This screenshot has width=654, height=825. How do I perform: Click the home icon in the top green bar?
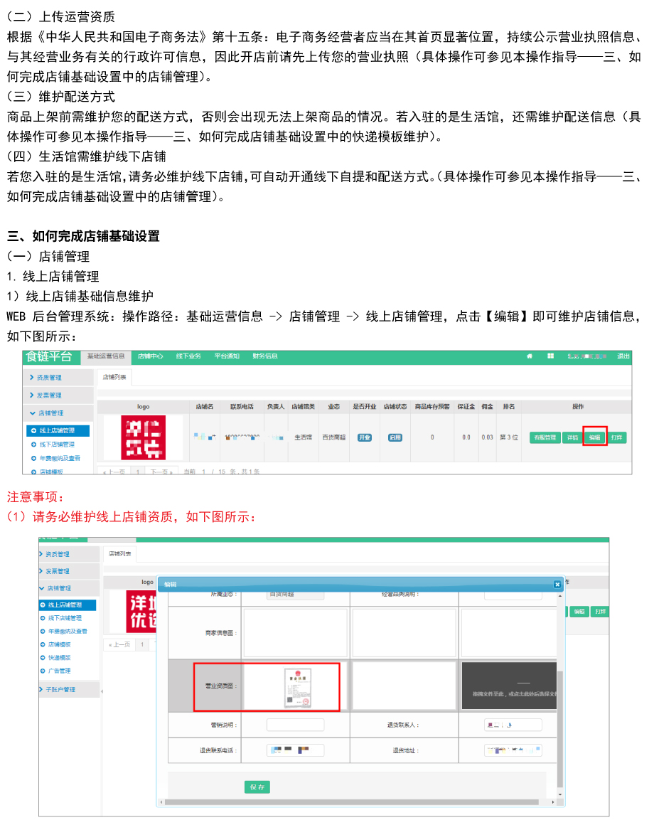pyautogui.click(x=530, y=356)
